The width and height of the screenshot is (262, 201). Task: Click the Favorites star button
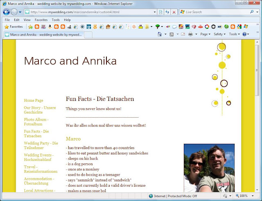pos(14,27)
